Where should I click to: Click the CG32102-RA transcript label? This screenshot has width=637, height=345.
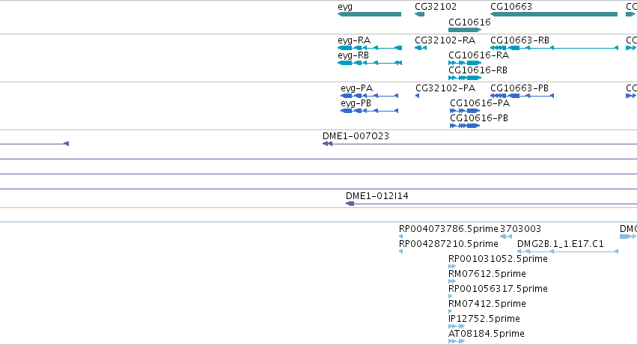pos(445,40)
